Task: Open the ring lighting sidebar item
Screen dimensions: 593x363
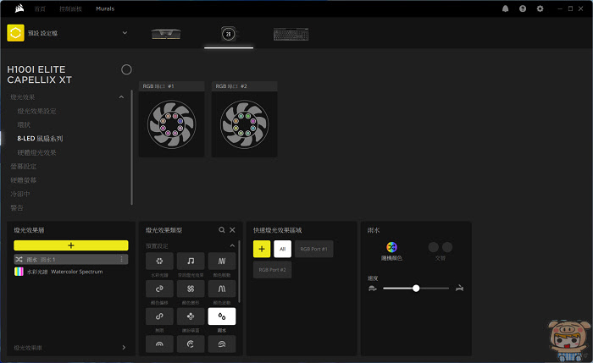Action: (x=24, y=124)
